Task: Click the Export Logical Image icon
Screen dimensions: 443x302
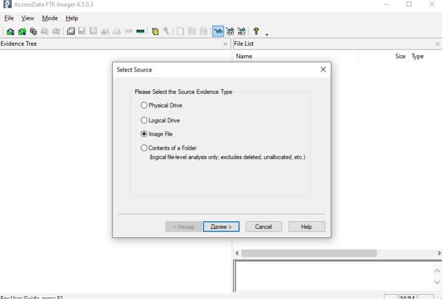Action: point(93,31)
